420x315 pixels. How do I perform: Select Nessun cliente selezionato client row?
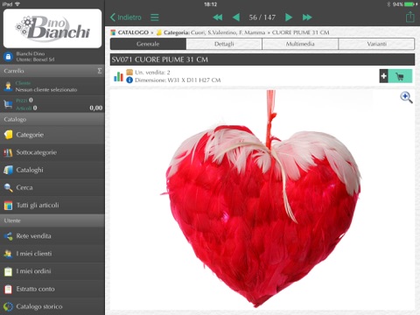click(52, 87)
